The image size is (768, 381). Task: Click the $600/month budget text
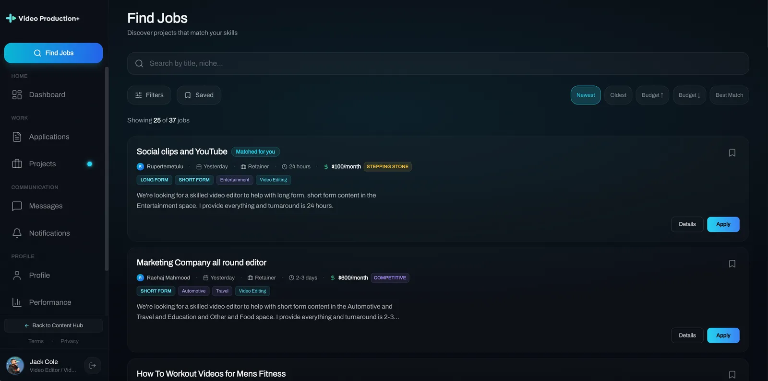tap(353, 278)
